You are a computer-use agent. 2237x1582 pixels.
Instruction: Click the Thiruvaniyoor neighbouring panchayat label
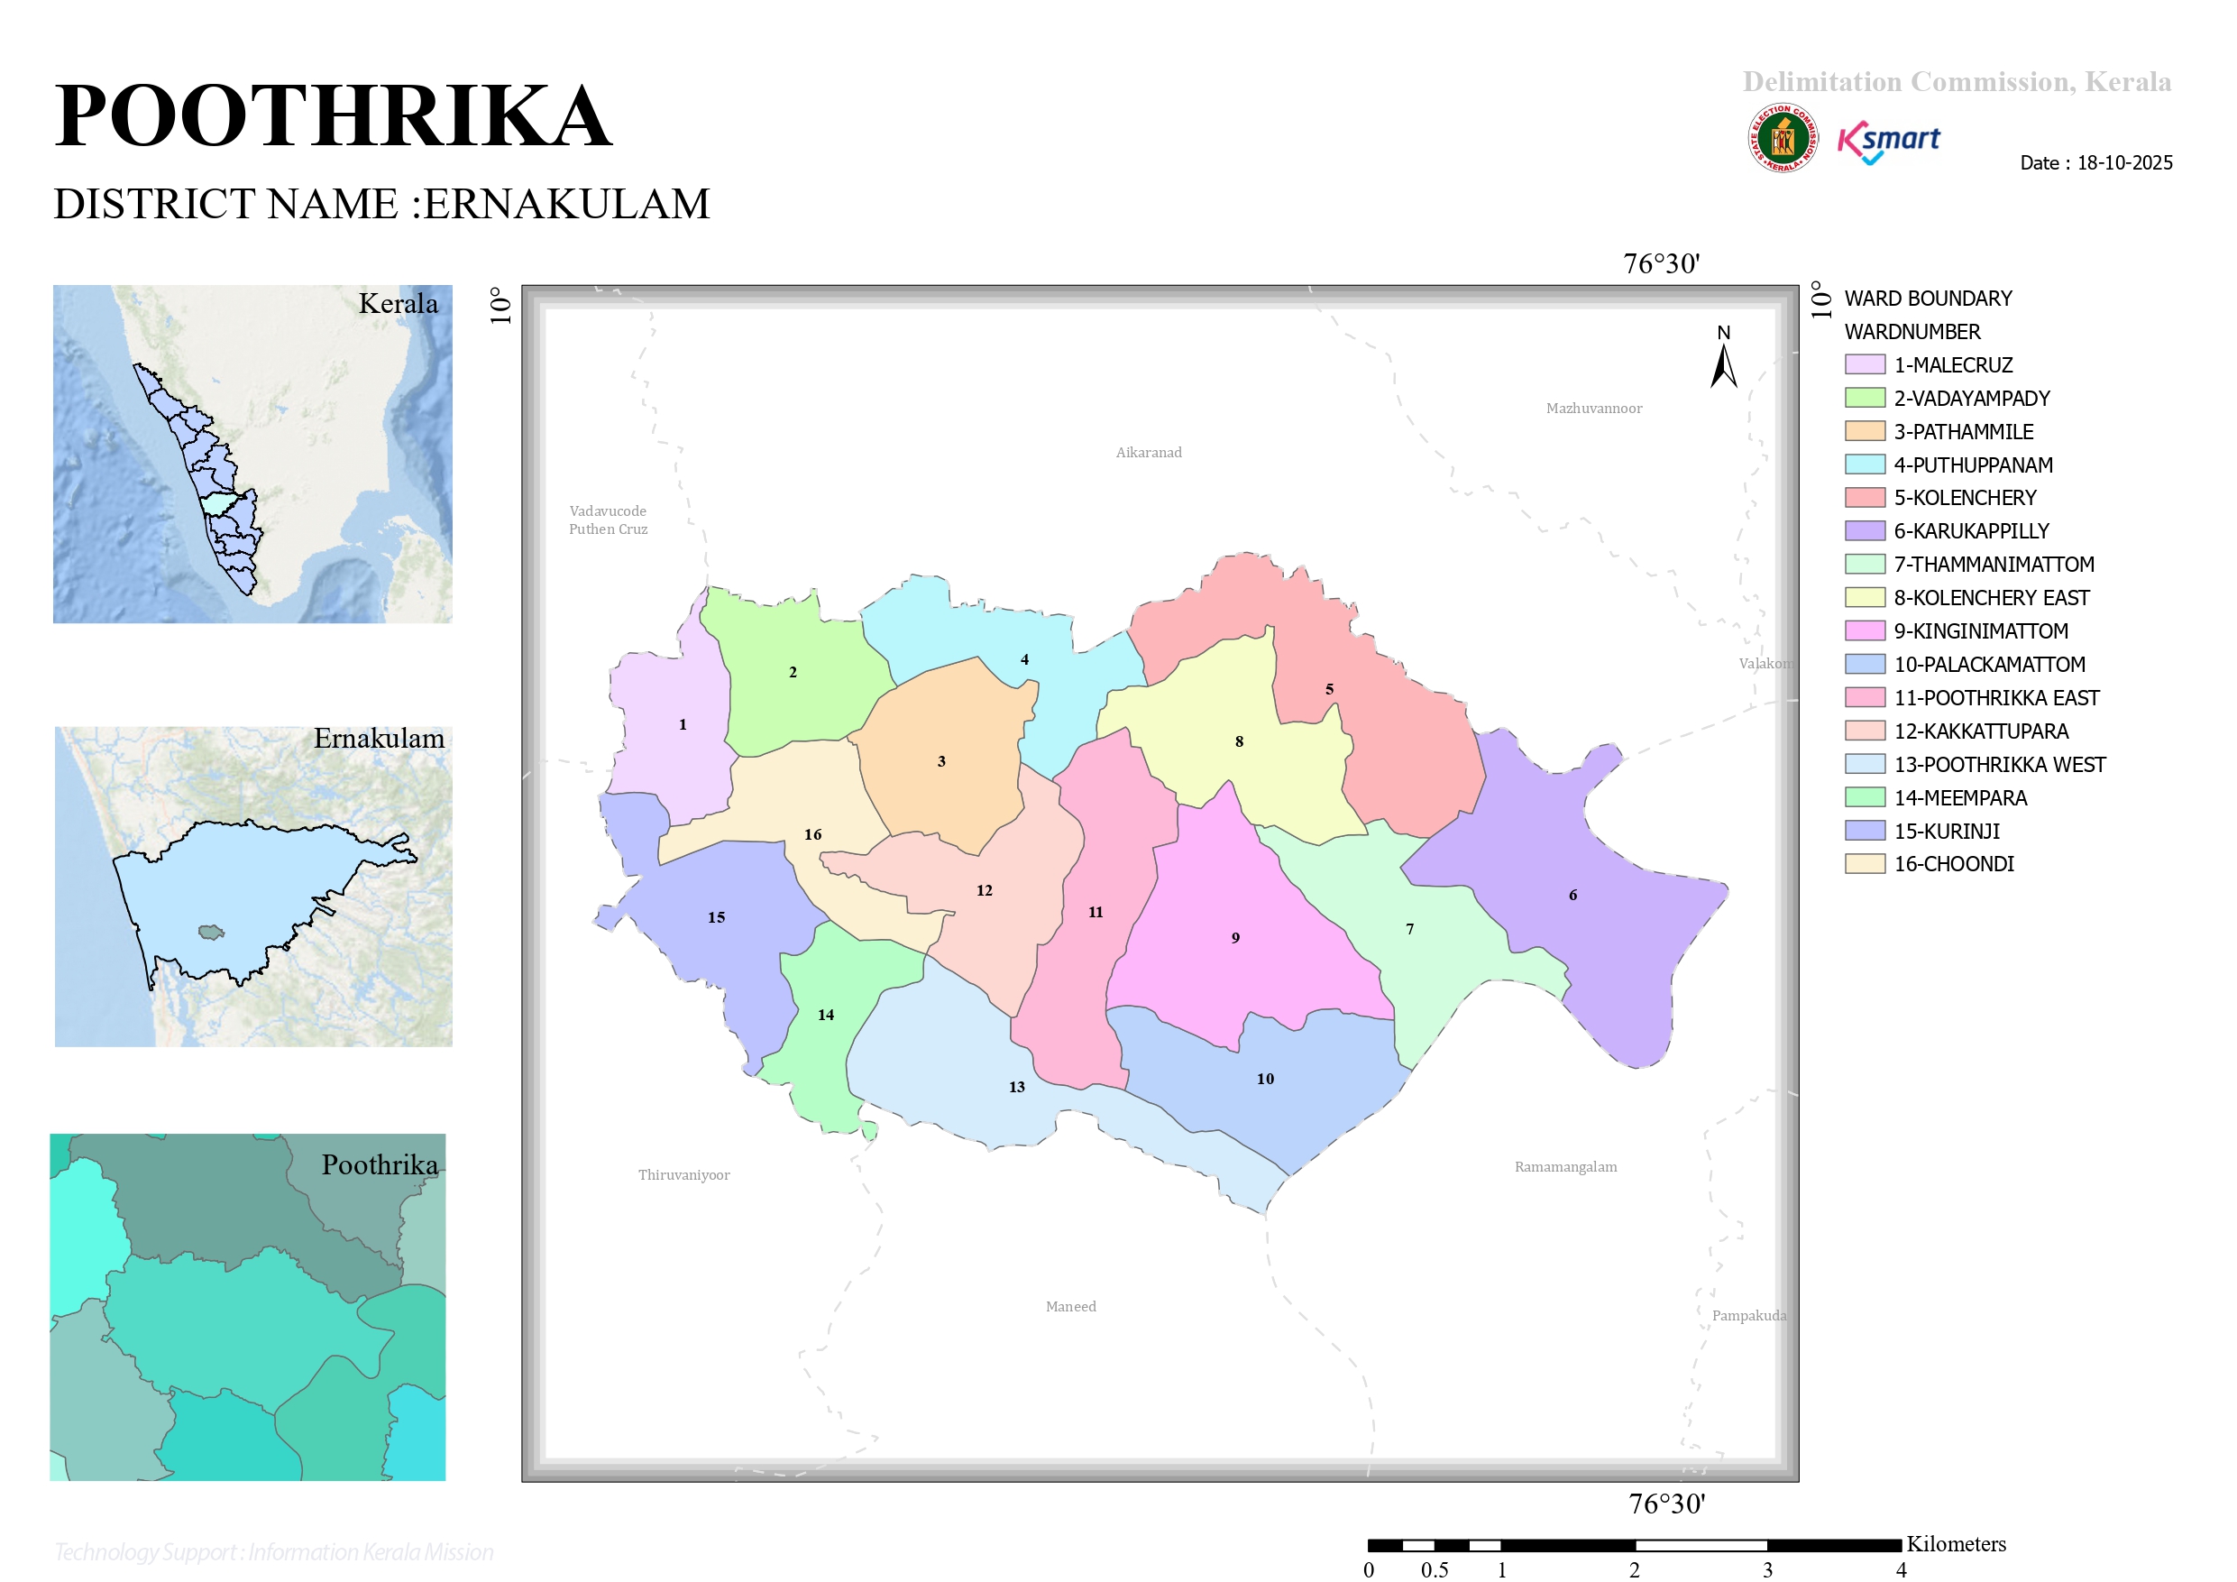coord(684,1174)
